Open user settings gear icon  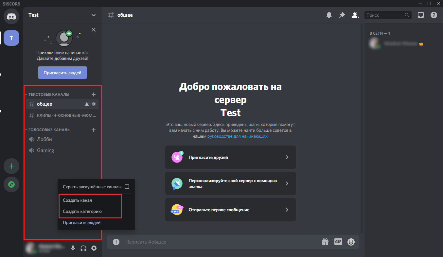pyautogui.click(x=94, y=248)
